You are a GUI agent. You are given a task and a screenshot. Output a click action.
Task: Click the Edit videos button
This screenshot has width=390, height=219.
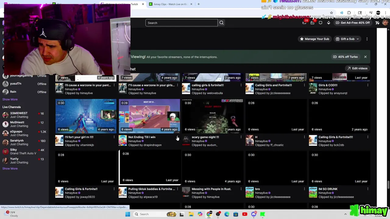pos(357,68)
